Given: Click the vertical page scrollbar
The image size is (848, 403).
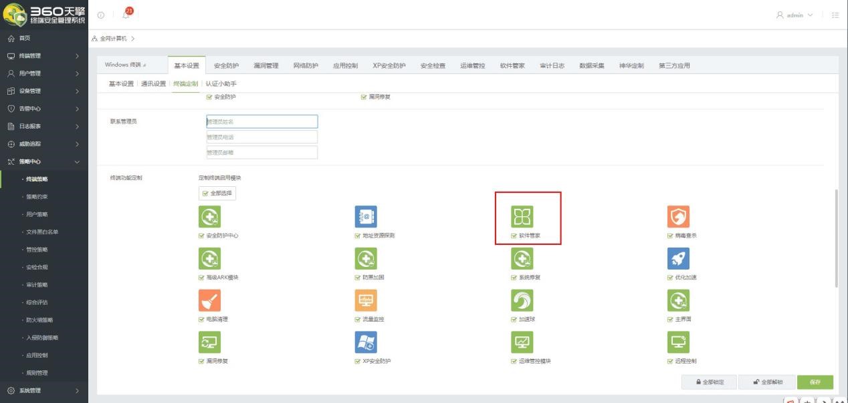Looking at the screenshot, I should pos(835,239).
